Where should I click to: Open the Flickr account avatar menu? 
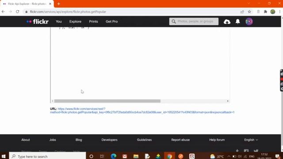249,22
